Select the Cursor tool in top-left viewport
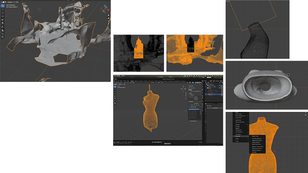 pos(3,10)
